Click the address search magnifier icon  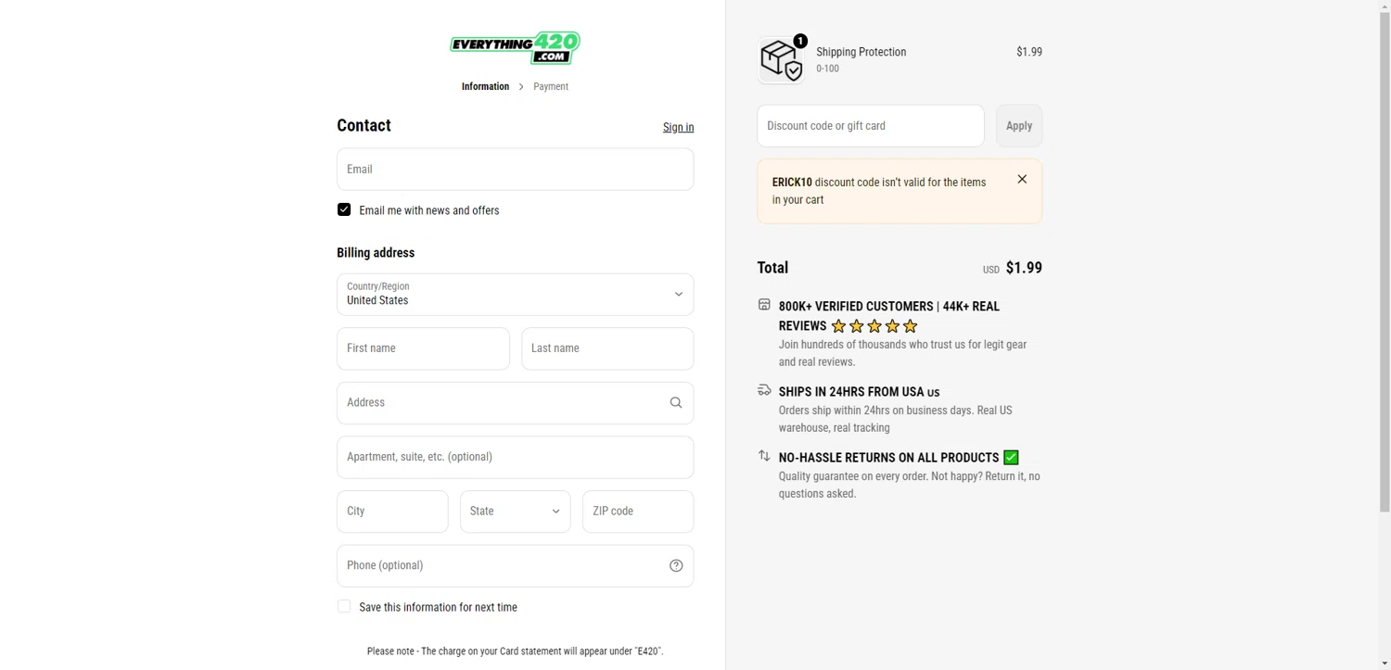676,402
